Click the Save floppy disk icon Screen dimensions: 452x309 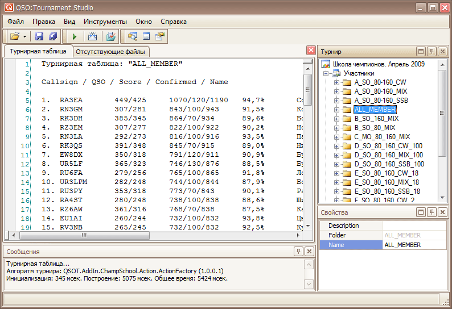click(x=39, y=36)
